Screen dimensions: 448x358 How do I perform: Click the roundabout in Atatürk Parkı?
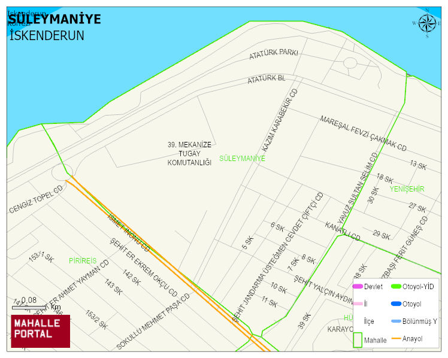pyautogui.click(x=350, y=63)
